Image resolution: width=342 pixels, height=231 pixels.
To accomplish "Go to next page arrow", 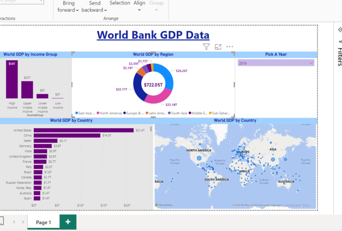I will pyautogui.click(x=23, y=222).
